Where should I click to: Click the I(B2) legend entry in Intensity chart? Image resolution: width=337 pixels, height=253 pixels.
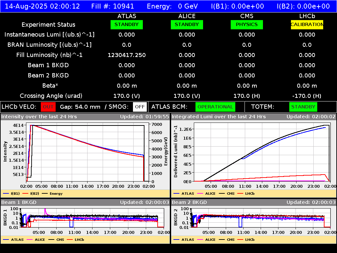31,194
